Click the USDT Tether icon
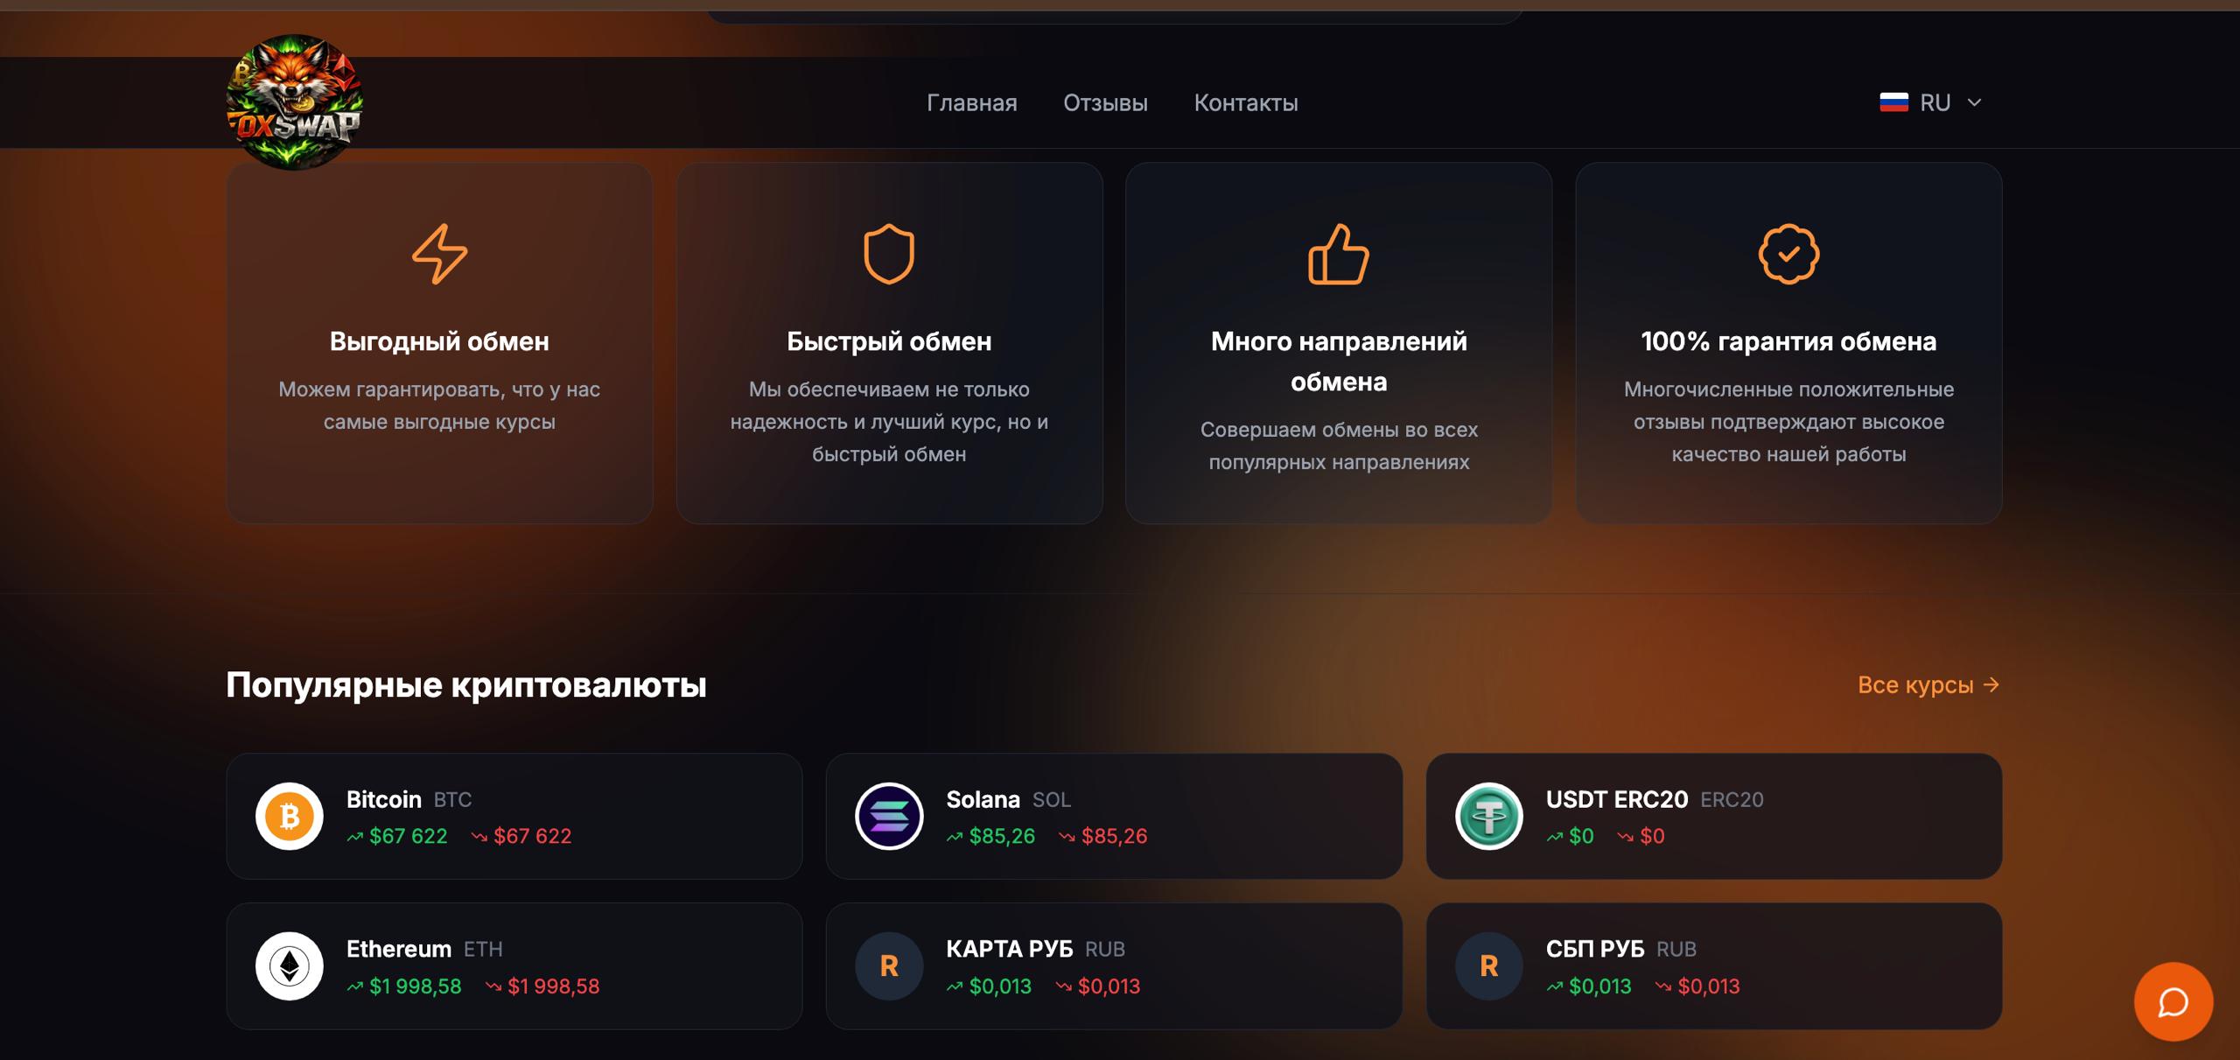 tap(1488, 816)
